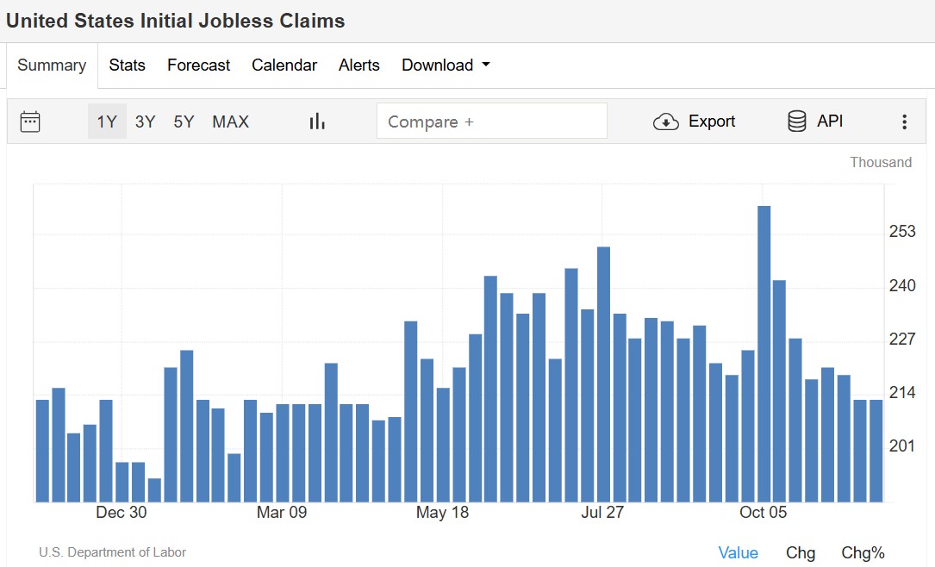This screenshot has width=935, height=567.
Task: Switch to the Forecast tab
Action: click(x=198, y=65)
